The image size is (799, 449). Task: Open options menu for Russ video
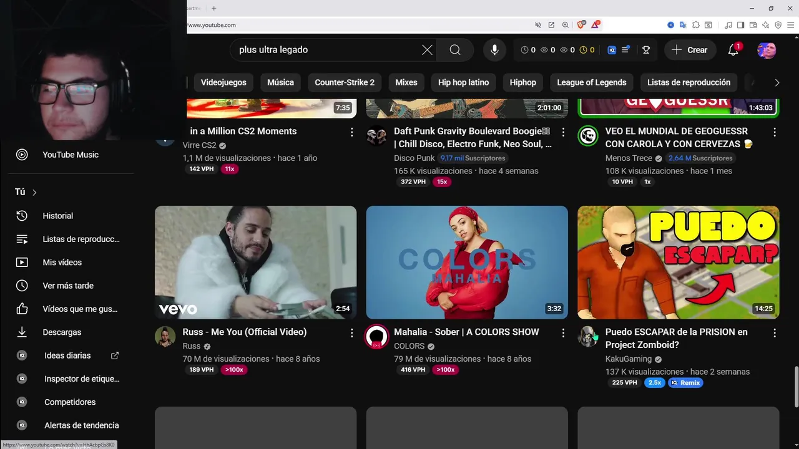[352, 333]
